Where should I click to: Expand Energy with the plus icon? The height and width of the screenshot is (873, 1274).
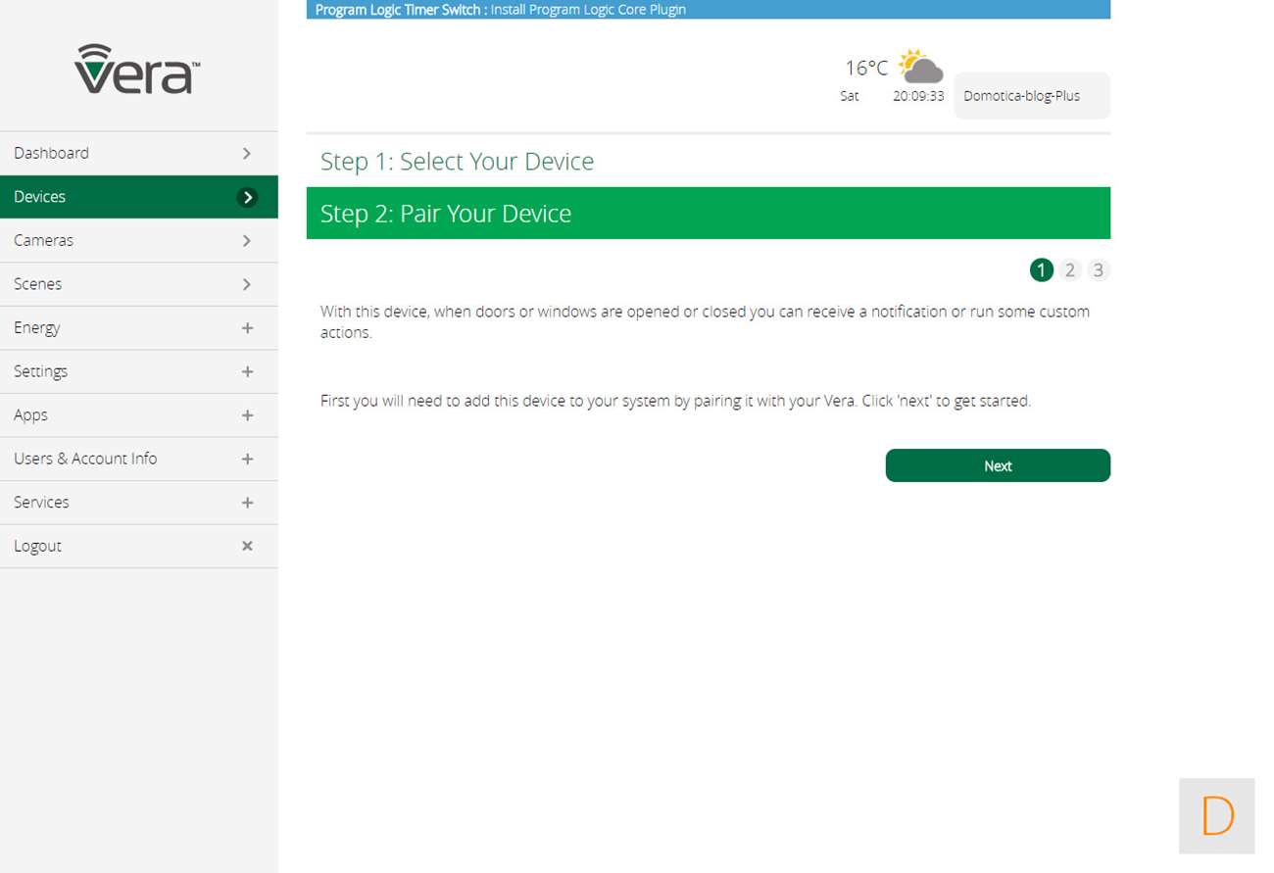247,328
